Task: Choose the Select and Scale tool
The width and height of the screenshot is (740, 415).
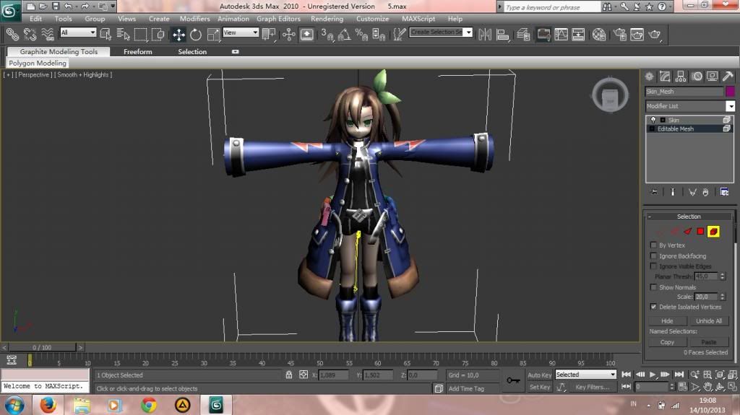Action: (x=213, y=35)
